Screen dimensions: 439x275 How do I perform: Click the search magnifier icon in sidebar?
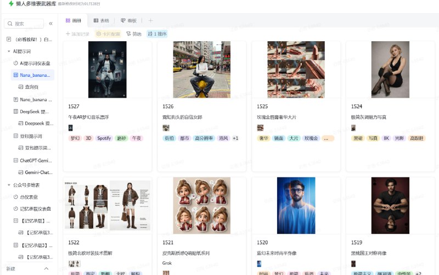[10, 24]
